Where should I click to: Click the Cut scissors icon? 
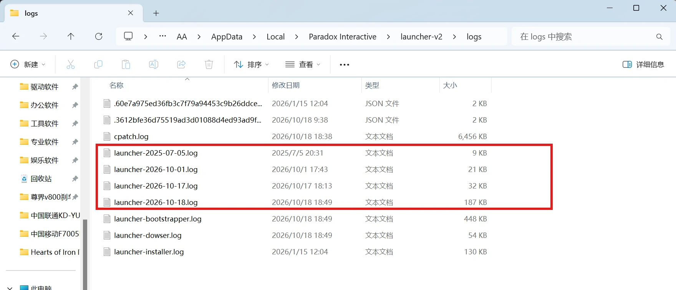[71, 64]
